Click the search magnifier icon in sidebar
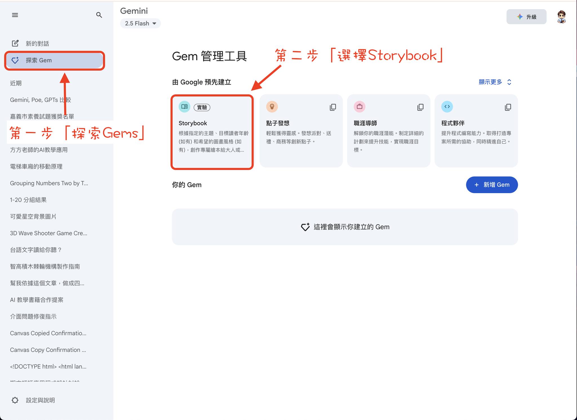 [99, 15]
